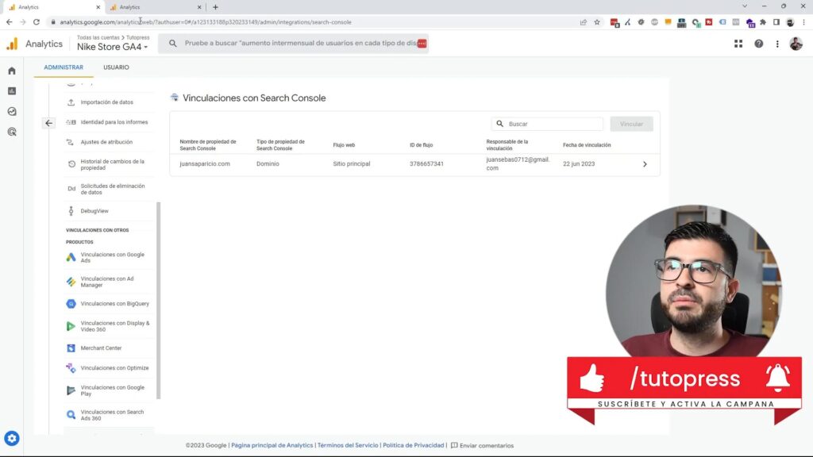The height and width of the screenshot is (457, 813).
Task: Click the share page icon in address bar
Action: click(x=584, y=22)
